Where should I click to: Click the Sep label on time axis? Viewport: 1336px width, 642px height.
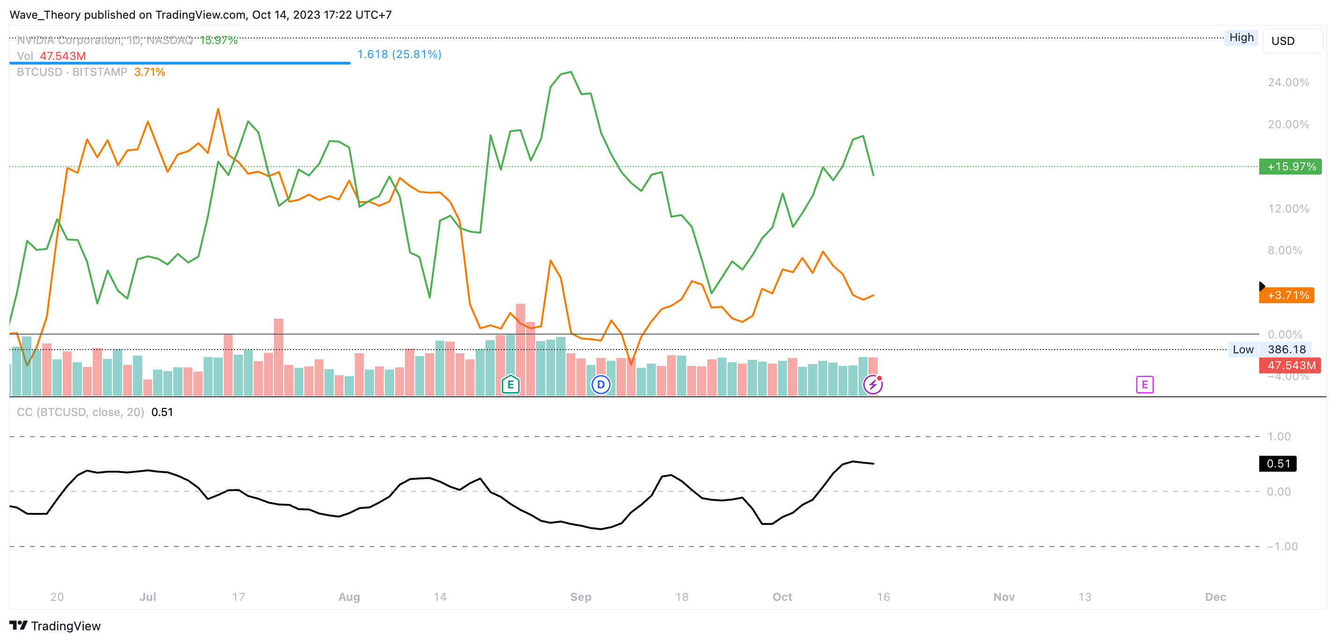[580, 596]
